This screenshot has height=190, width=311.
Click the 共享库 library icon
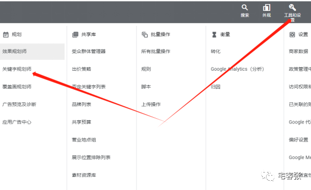[x=75, y=35]
